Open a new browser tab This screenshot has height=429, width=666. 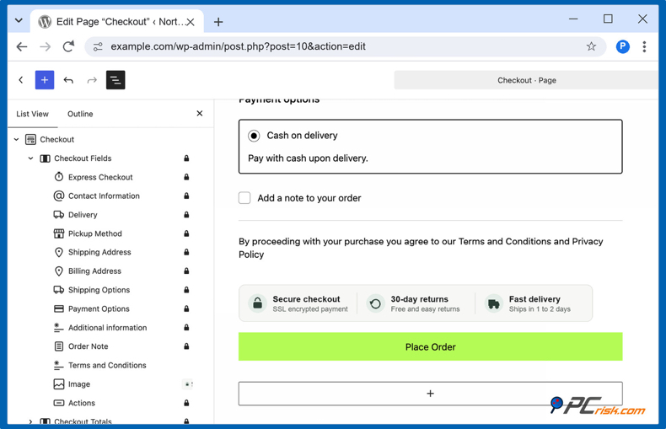pos(218,22)
